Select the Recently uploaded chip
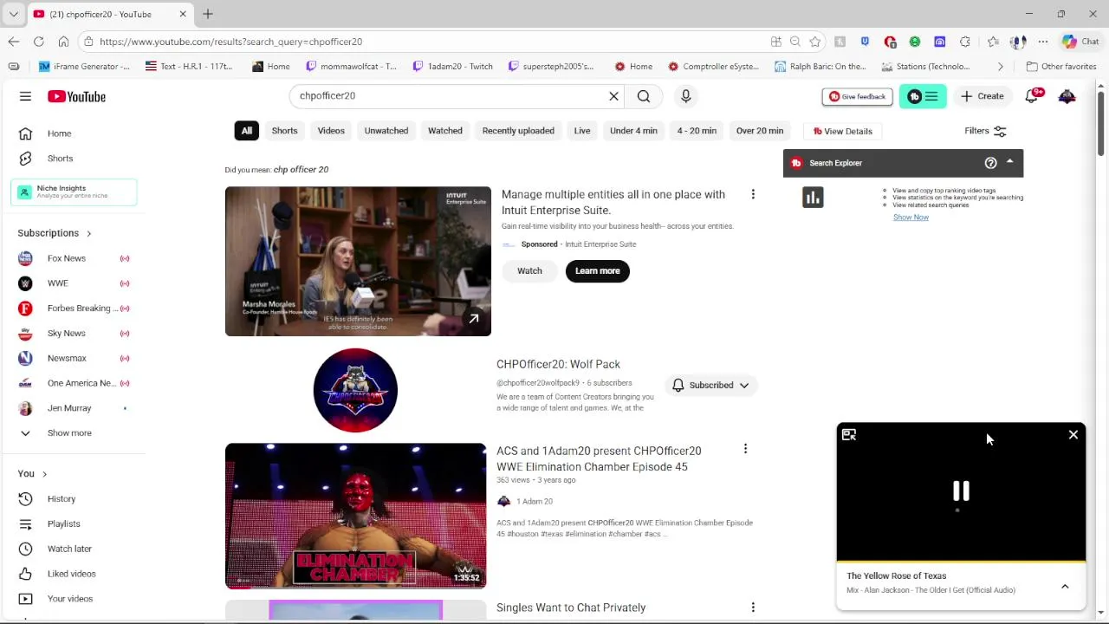Viewport: 1109px width, 624px height. [518, 131]
